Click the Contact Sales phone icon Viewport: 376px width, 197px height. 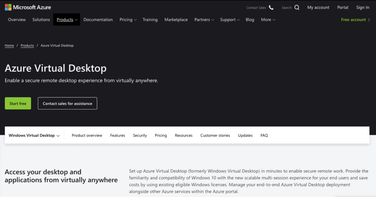coord(271,7)
